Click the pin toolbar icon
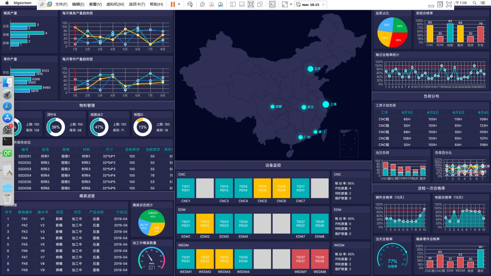This screenshot has height=276, width=491. (42, 4)
